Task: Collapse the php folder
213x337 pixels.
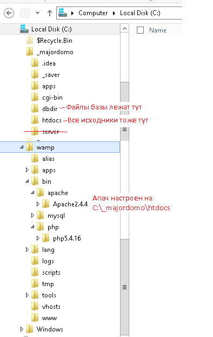Action: [x=32, y=227]
